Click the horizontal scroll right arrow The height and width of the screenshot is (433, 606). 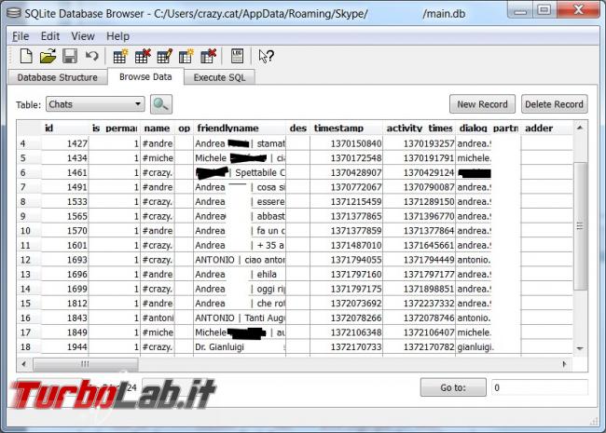point(564,364)
